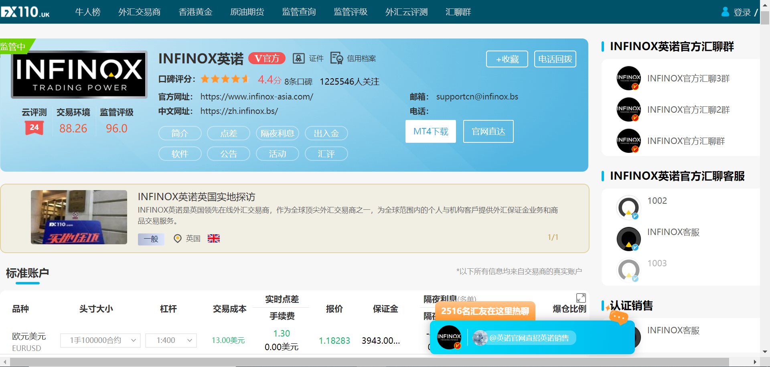Click the 2516名汇友在这里热聊 banner
Viewport: 770px width, 367px height.
[x=485, y=311]
